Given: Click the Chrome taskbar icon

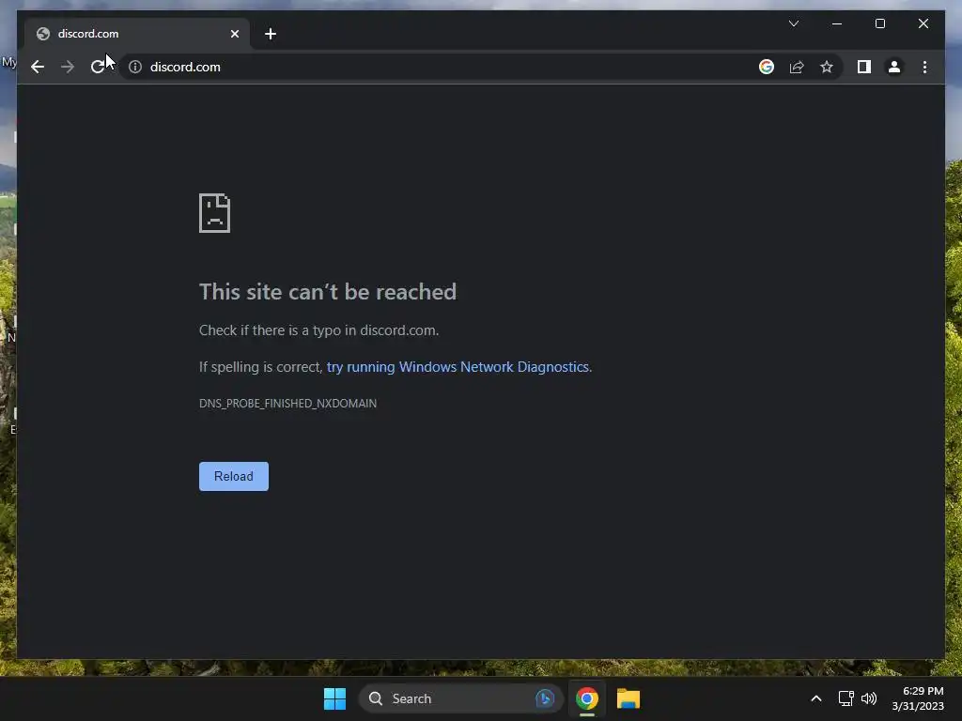Looking at the screenshot, I should coord(587,698).
